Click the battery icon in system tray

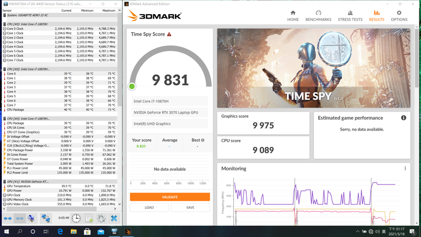(x=364, y=232)
